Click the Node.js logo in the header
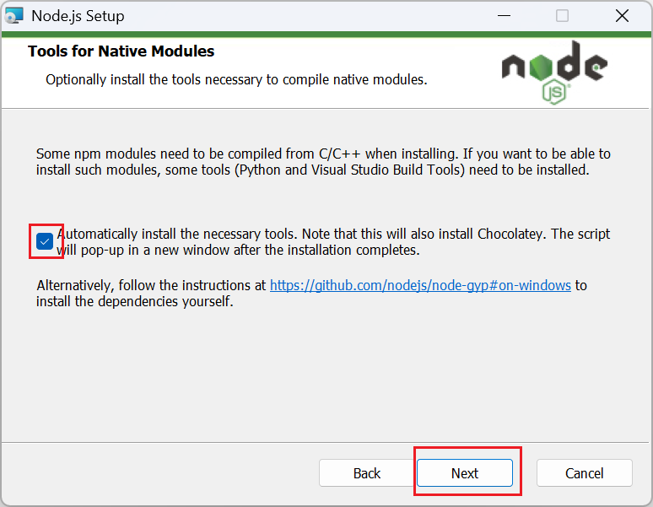The image size is (653, 507). [554, 73]
